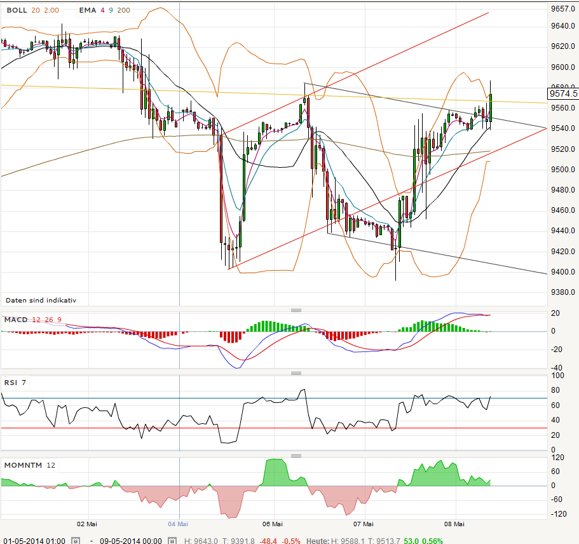579x544 pixels.
Task: Click the 9500.0 price axis label
Action: 562,170
